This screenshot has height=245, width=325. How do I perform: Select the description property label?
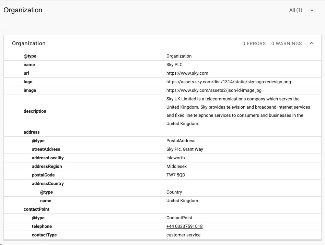(x=35, y=111)
